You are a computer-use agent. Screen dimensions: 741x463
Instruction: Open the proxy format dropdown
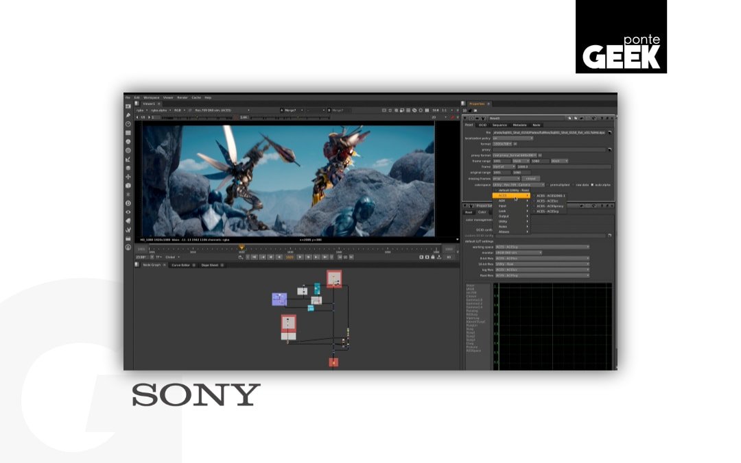pyautogui.click(x=514, y=155)
